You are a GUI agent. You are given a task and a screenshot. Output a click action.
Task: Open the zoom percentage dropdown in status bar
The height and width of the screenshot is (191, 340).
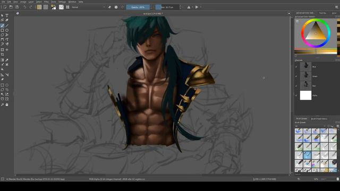click(316, 179)
